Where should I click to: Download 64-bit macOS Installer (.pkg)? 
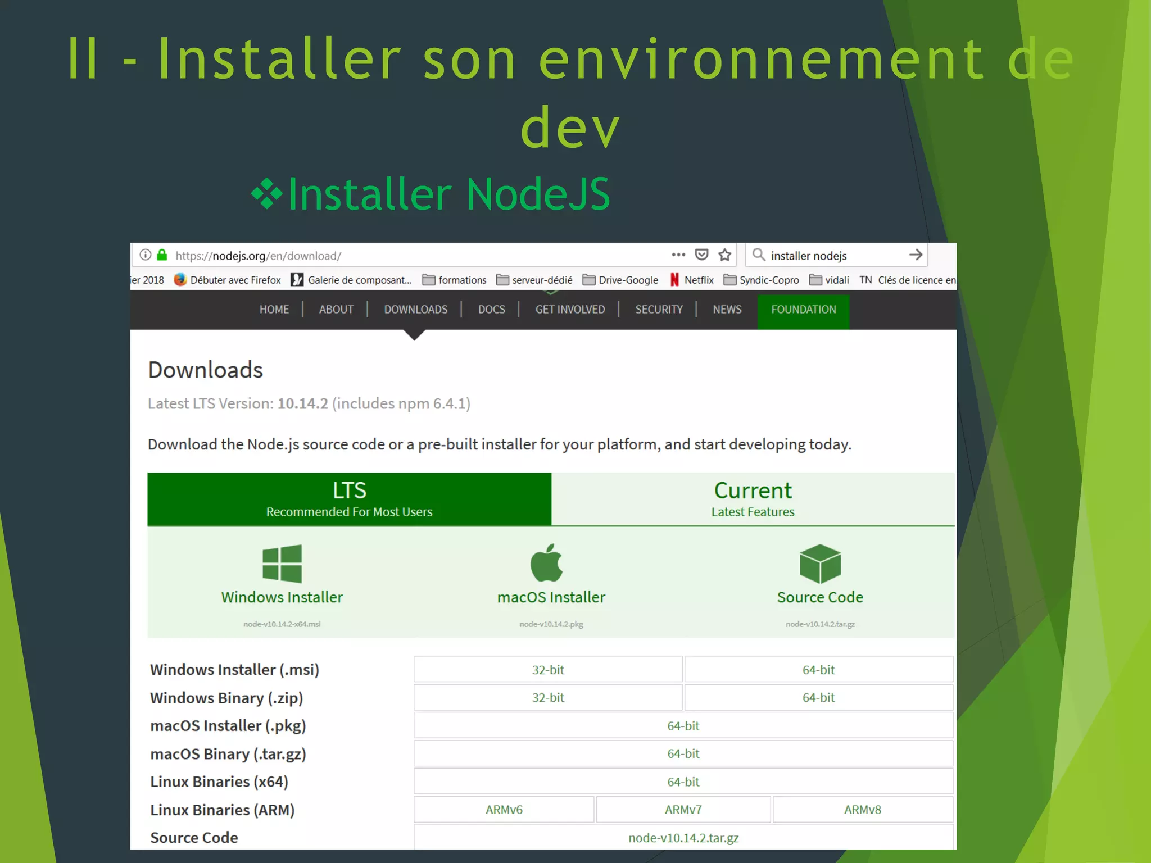pos(683,725)
